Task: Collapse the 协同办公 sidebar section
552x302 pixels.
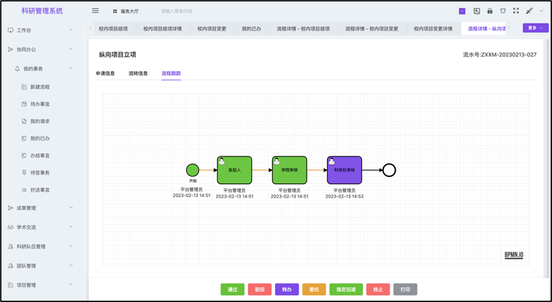Action: click(x=38, y=49)
